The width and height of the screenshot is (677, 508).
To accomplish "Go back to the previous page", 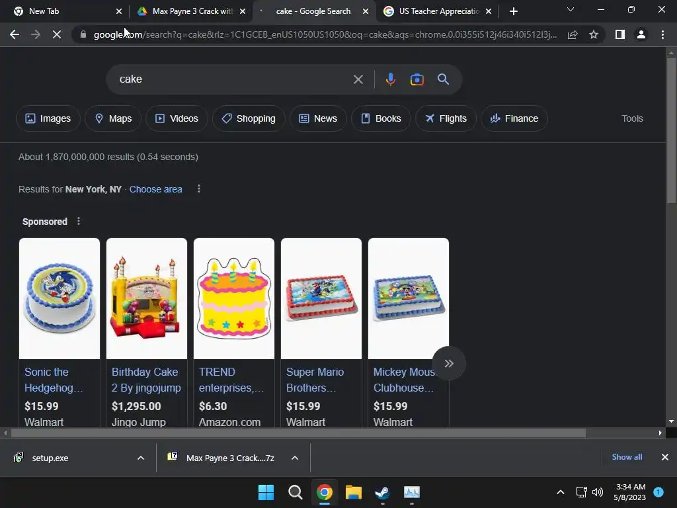I will (15, 34).
